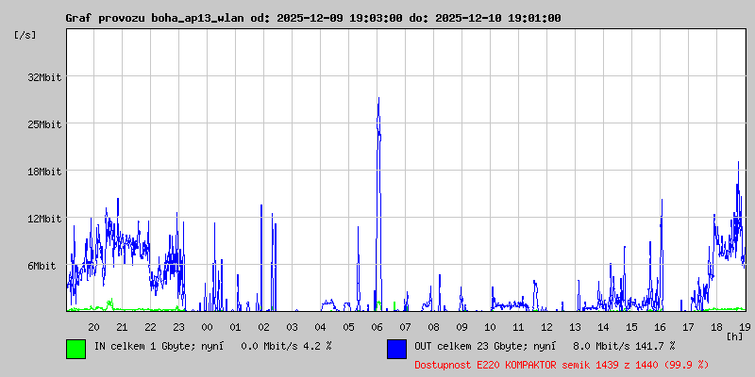This screenshot has height=377, width=755.
Task: Click the '12' hour tick label
Action: [x=547, y=327]
